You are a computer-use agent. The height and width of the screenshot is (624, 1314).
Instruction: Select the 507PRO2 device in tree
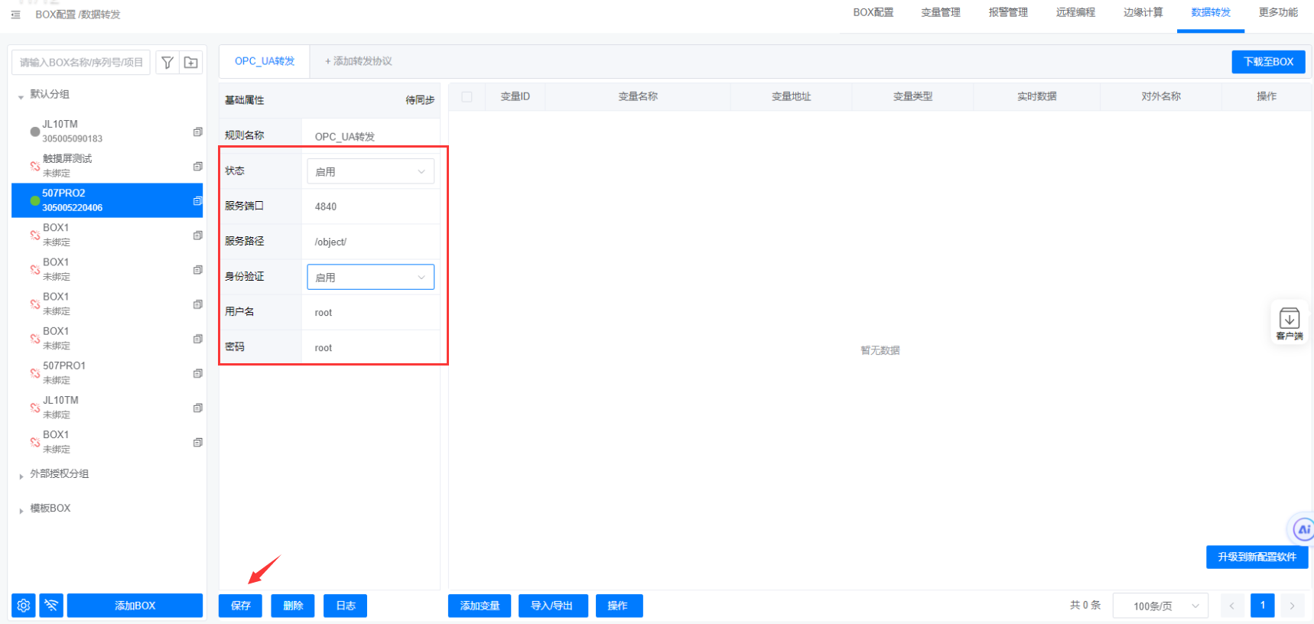[107, 200]
